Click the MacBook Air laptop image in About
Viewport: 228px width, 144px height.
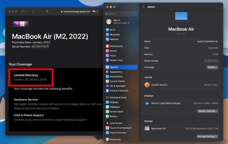[181, 17]
